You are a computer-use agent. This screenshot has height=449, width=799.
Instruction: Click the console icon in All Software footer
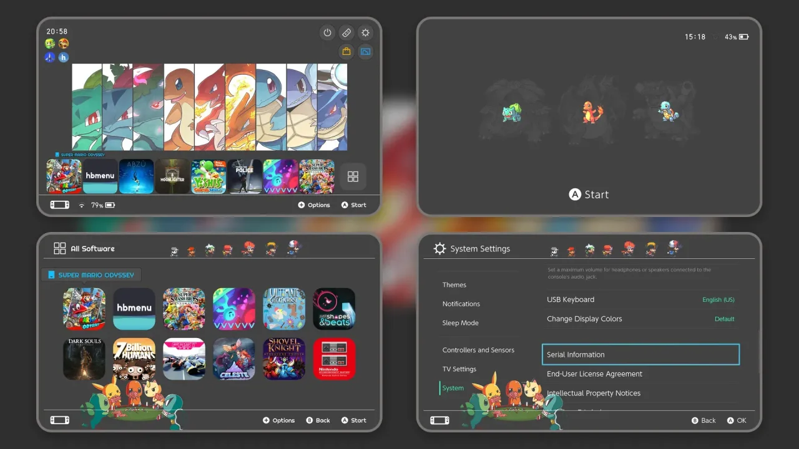(x=60, y=420)
